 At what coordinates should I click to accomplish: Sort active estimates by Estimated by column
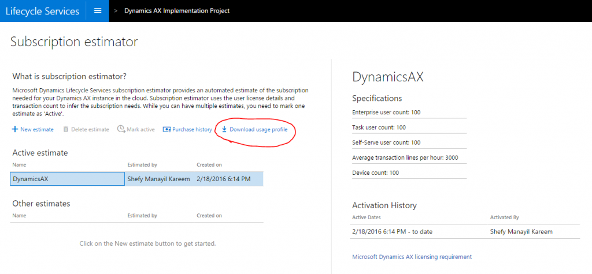pyautogui.click(x=142, y=165)
